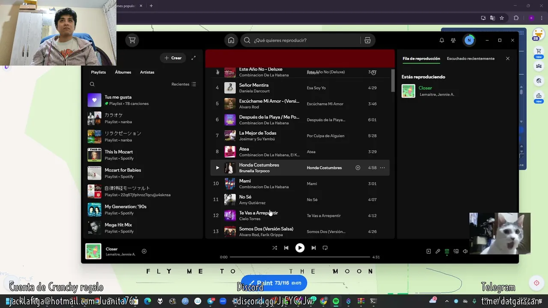The image size is (548, 308).
Task: Add Closer to liked songs
Action: [144, 252]
